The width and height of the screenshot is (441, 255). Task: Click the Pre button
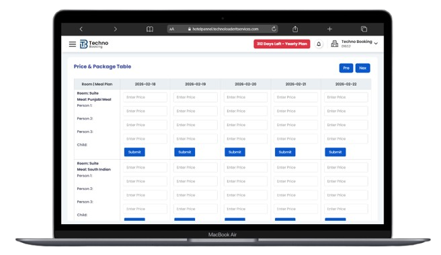[x=346, y=68]
